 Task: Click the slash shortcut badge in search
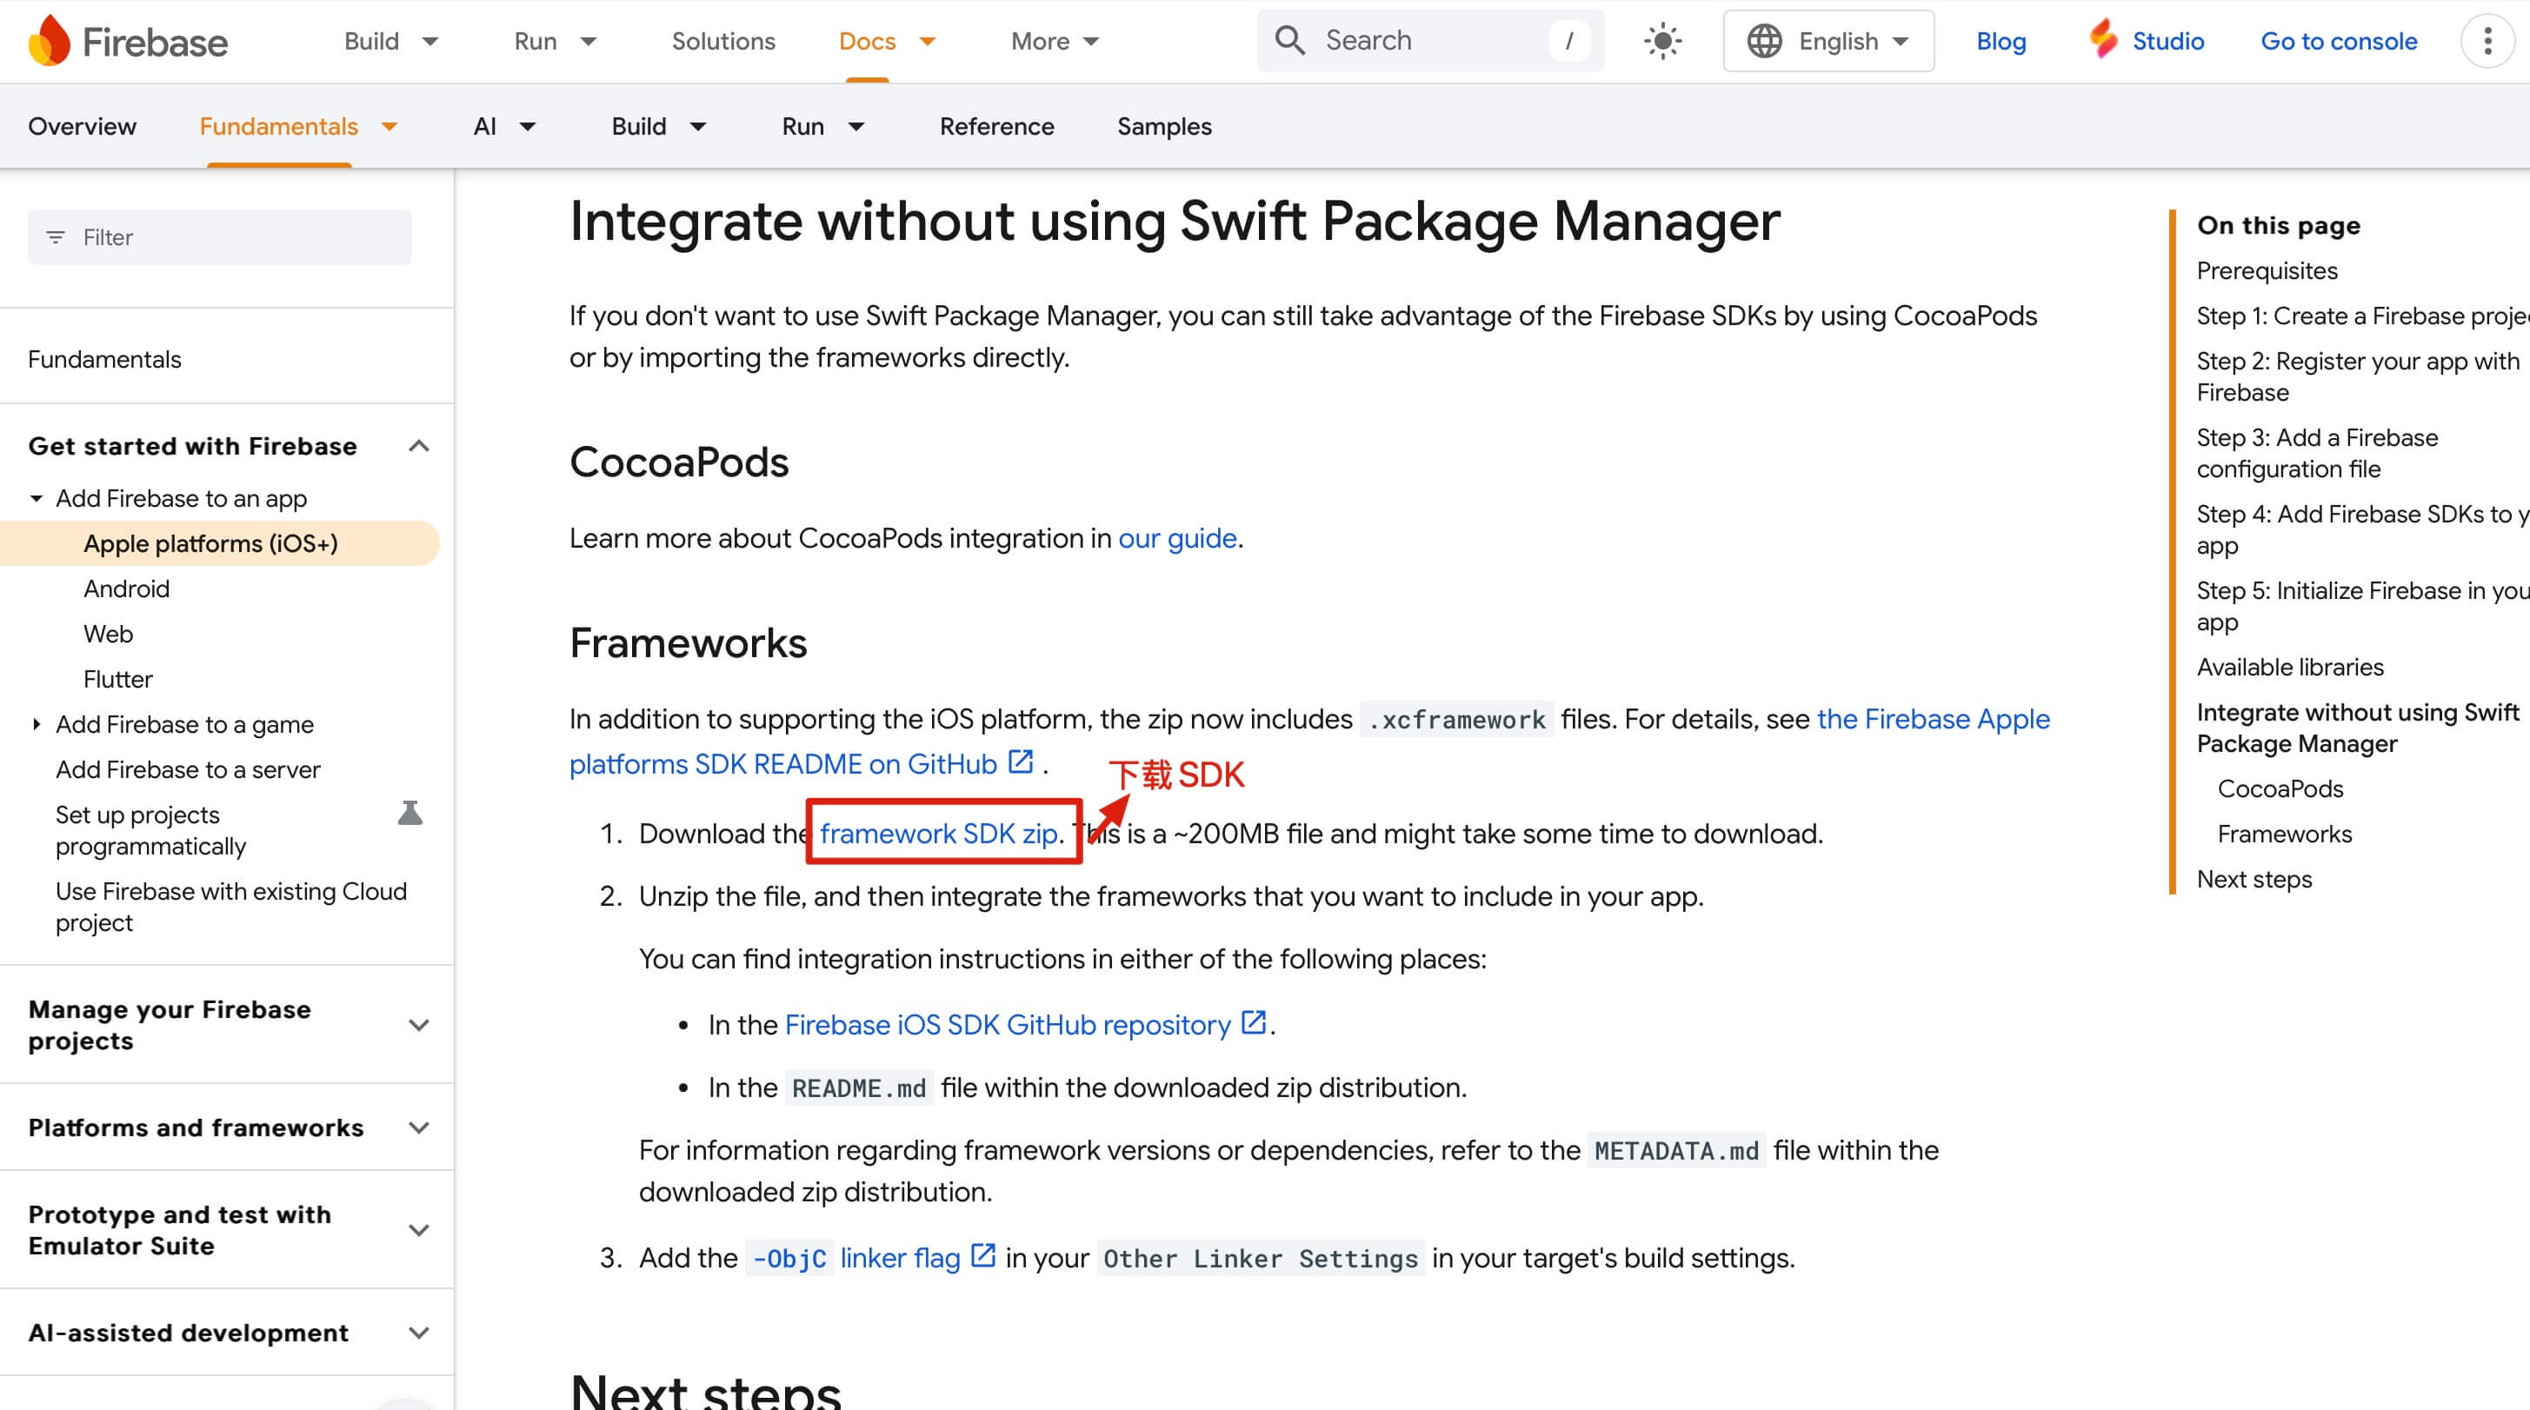pos(1568,40)
